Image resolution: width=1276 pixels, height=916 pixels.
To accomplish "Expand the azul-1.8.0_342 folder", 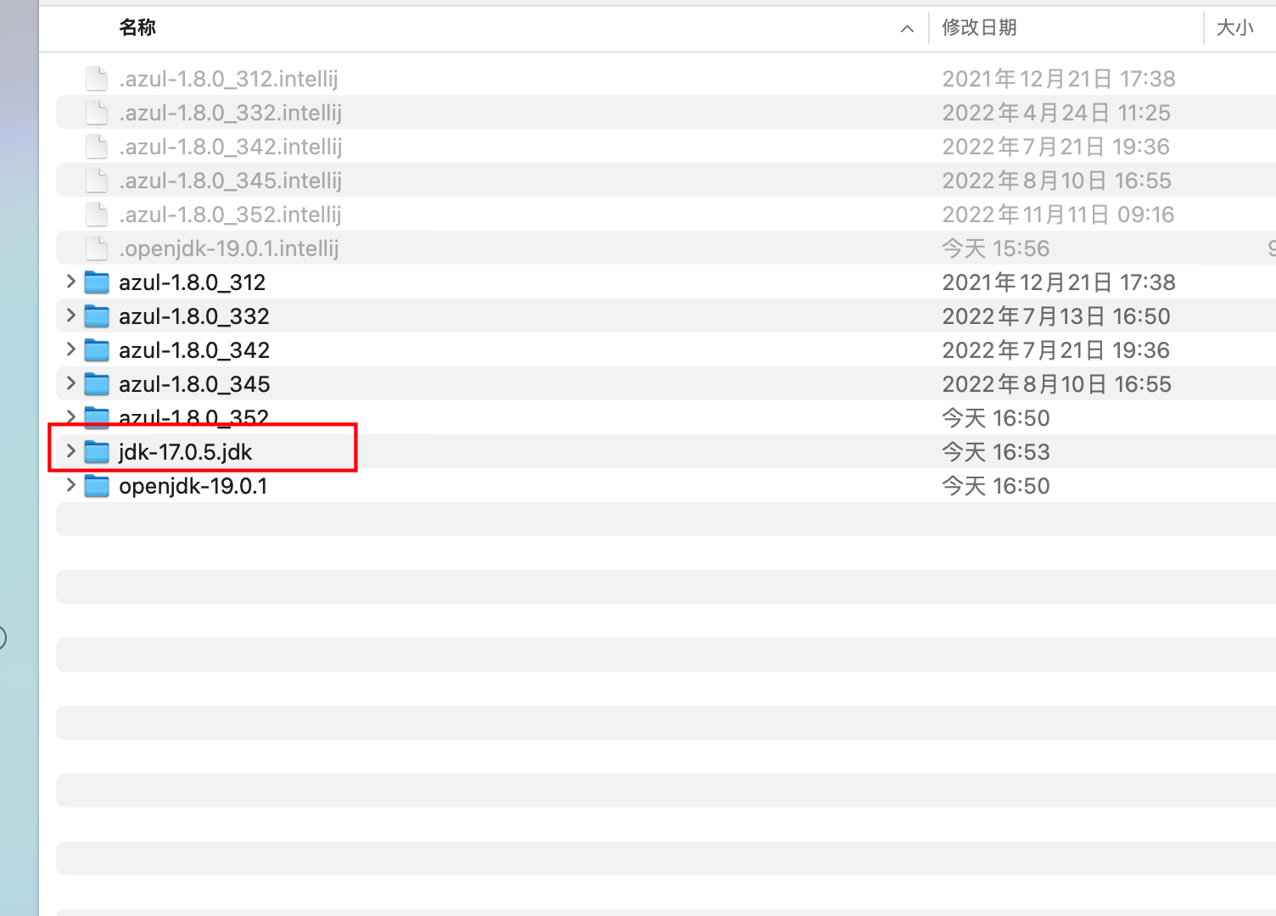I will (x=71, y=349).
